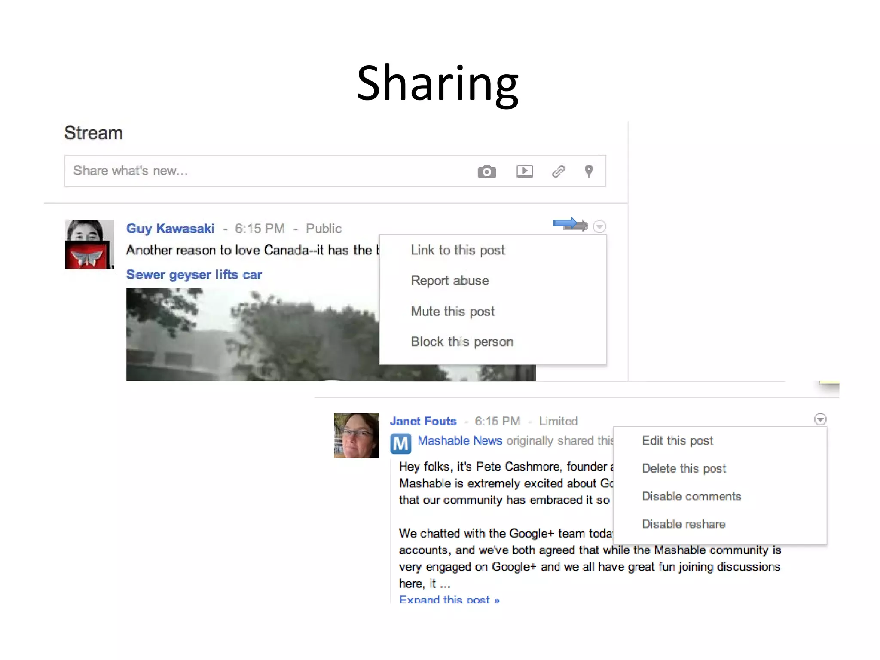
Task: Click the 'Public' visibility label
Action: [x=324, y=229]
